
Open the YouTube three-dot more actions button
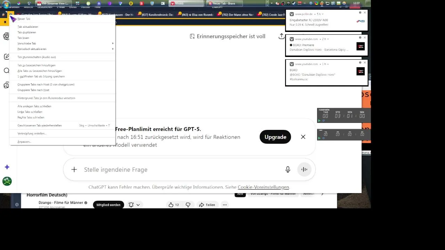click(225, 205)
